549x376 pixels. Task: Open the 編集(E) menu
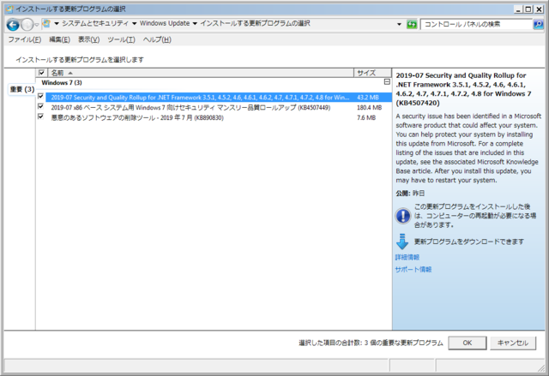click(x=59, y=39)
